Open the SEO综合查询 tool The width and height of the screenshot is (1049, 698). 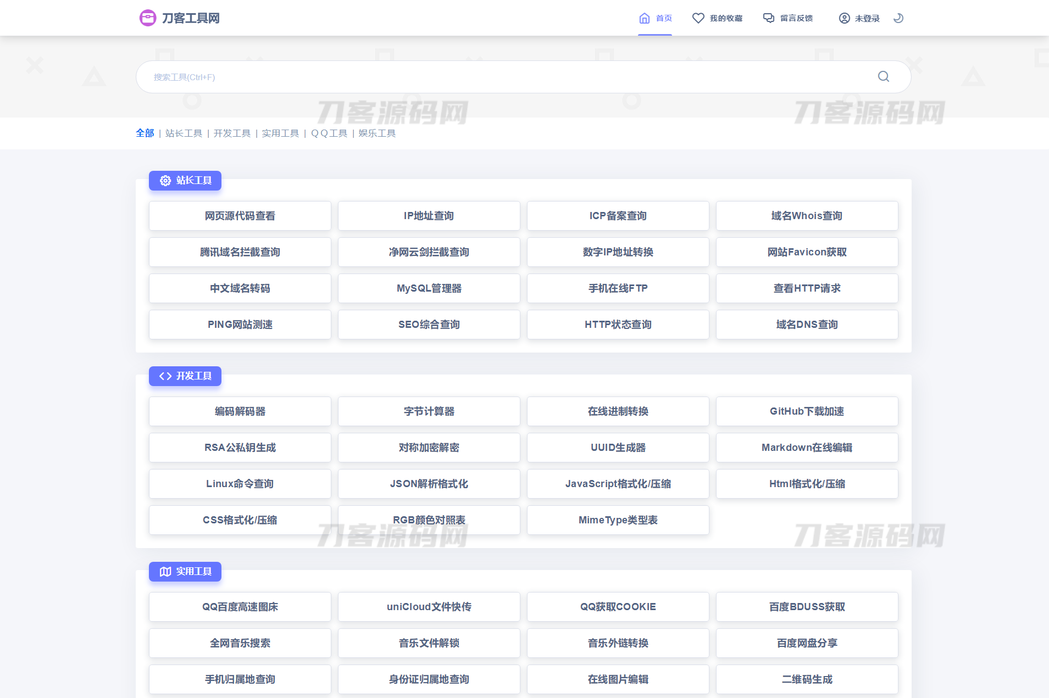click(x=429, y=324)
